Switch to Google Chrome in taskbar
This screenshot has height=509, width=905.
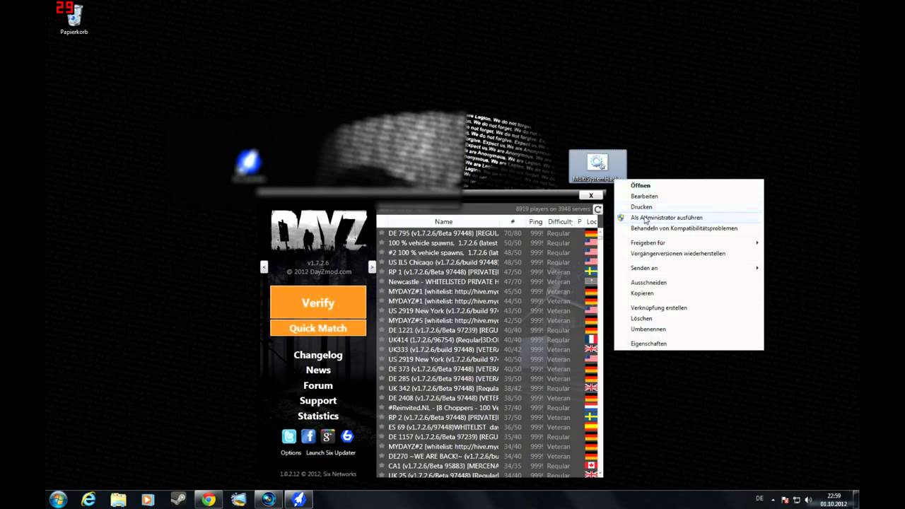pos(208,499)
